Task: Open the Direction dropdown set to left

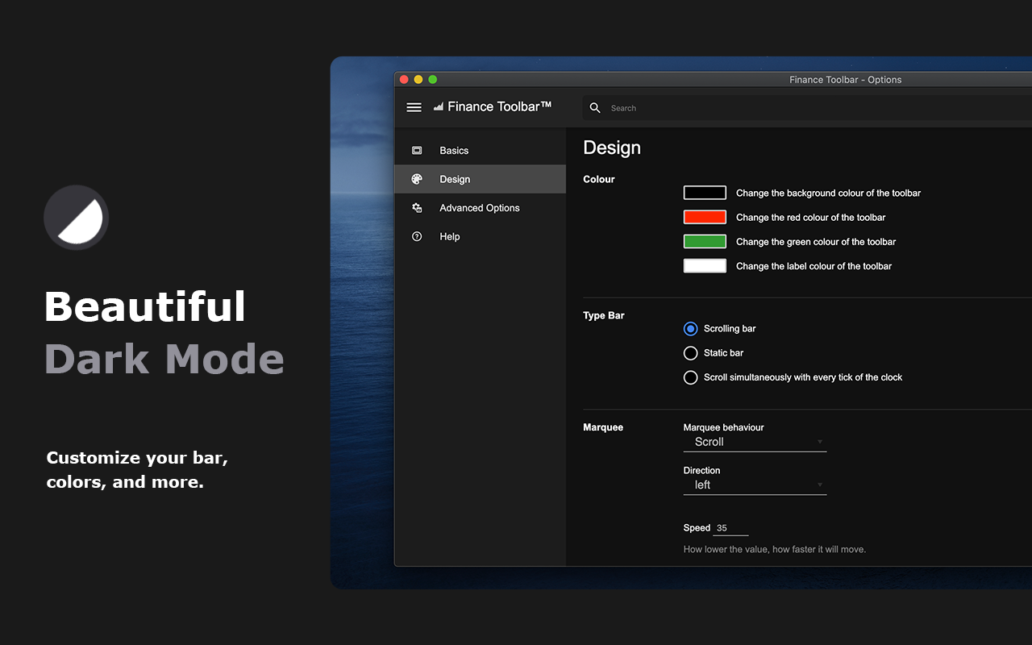Action: click(755, 485)
